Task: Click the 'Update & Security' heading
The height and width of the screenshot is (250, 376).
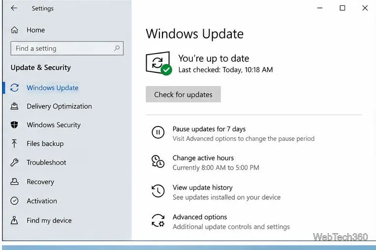Action: click(x=41, y=67)
